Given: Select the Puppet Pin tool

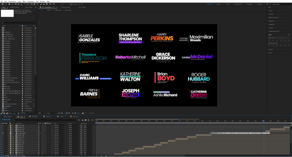Looking at the screenshot, I should pyautogui.click(x=54, y=4).
